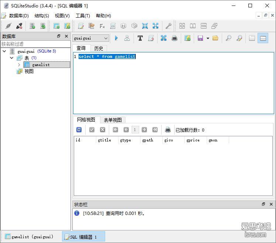Image resolution: width=276 pixels, height=243 pixels.
Task: Go to the previous results page
Action: pos(126,130)
